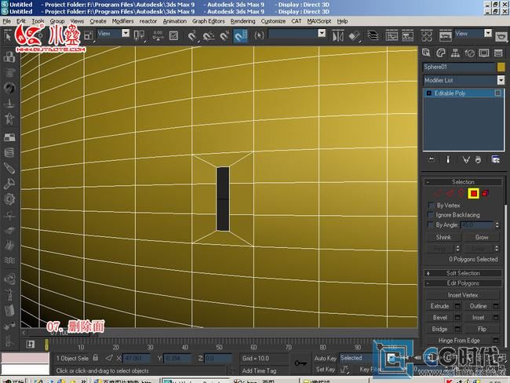The height and width of the screenshot is (383, 510).
Task: Click the Inset button
Action: pos(478,318)
